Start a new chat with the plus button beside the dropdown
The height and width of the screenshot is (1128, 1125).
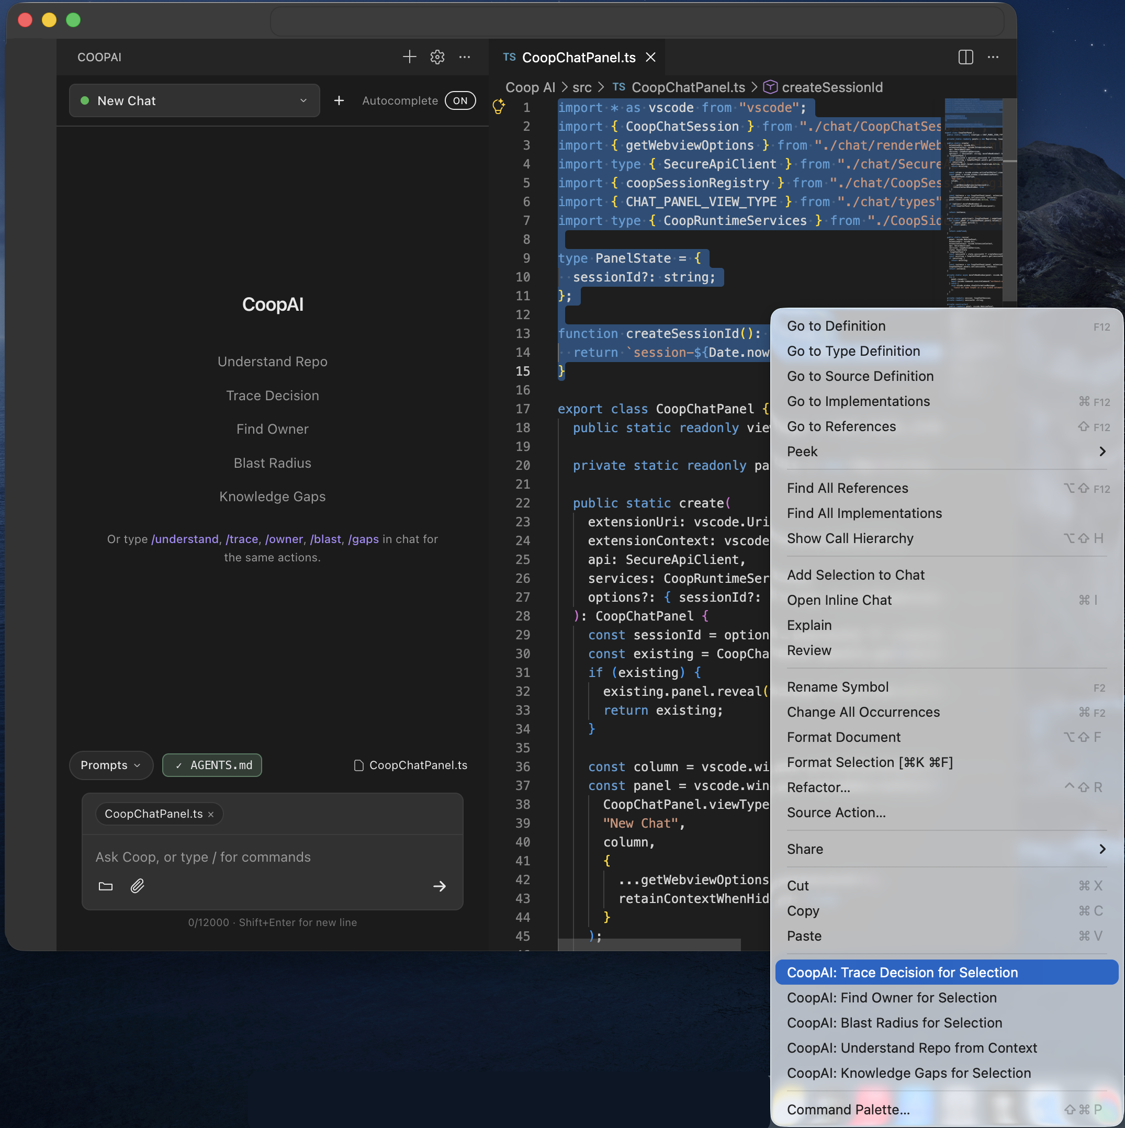coord(339,100)
